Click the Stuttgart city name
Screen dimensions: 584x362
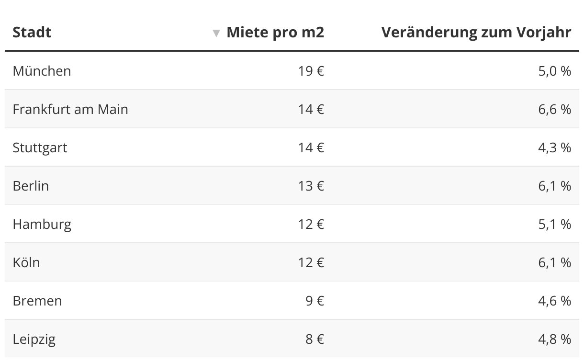(x=40, y=147)
